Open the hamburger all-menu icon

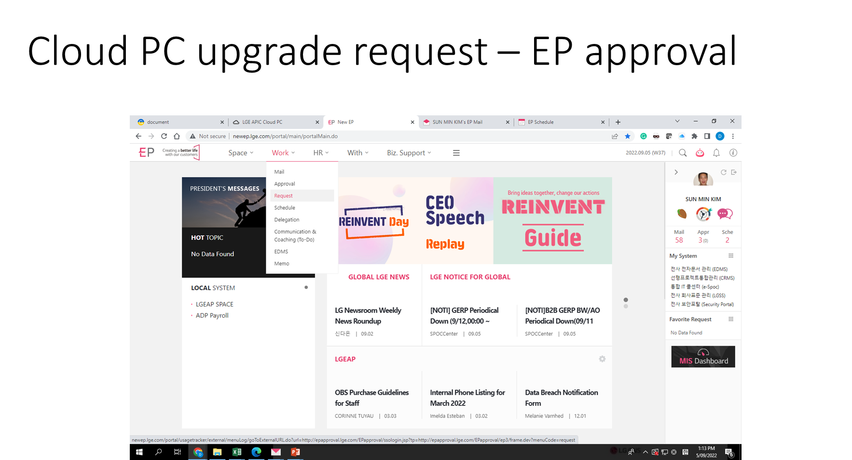click(x=456, y=153)
